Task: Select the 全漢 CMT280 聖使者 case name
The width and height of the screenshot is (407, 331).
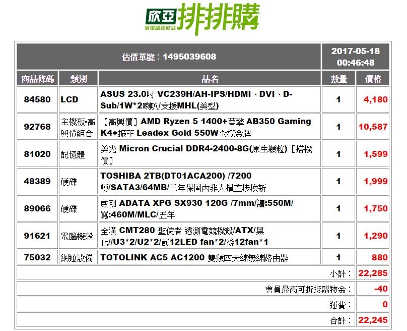Action: pos(184,236)
